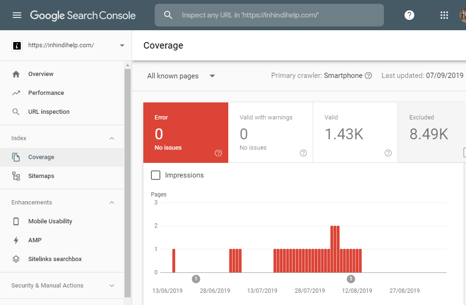Viewport: 466px width, 305px height.
Task: Click the Pages axis label
Action: (158, 195)
